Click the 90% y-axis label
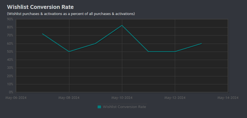Screen dimensions: 247x118 click(10, 19)
